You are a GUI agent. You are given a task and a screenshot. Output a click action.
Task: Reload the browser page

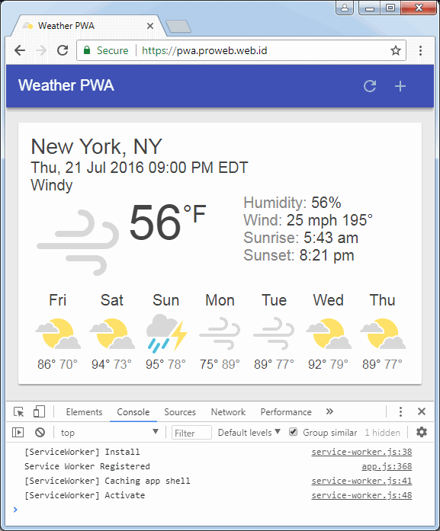point(63,50)
